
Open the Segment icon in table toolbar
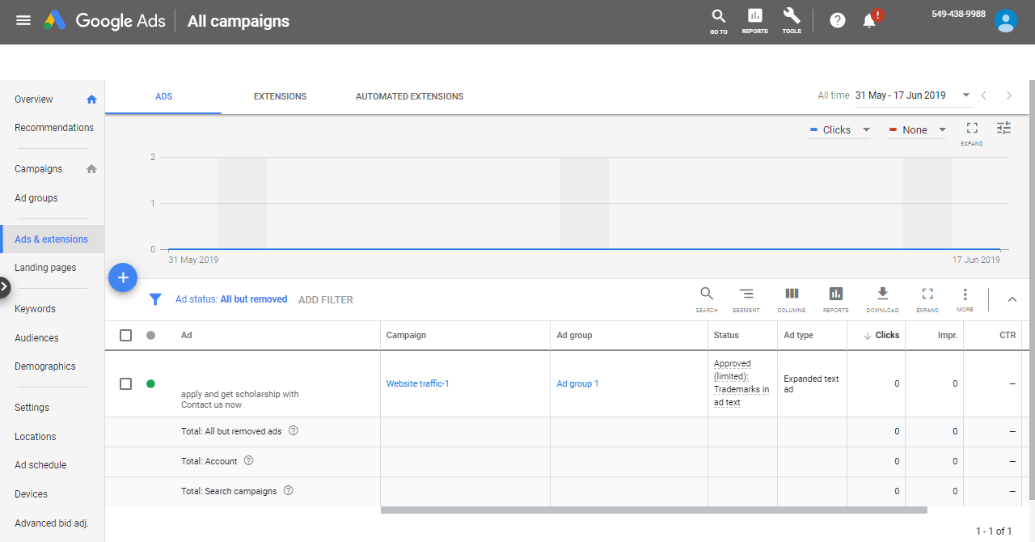pyautogui.click(x=746, y=298)
